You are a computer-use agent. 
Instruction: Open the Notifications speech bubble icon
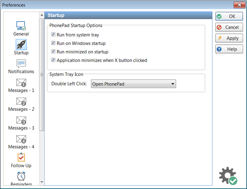(21, 63)
